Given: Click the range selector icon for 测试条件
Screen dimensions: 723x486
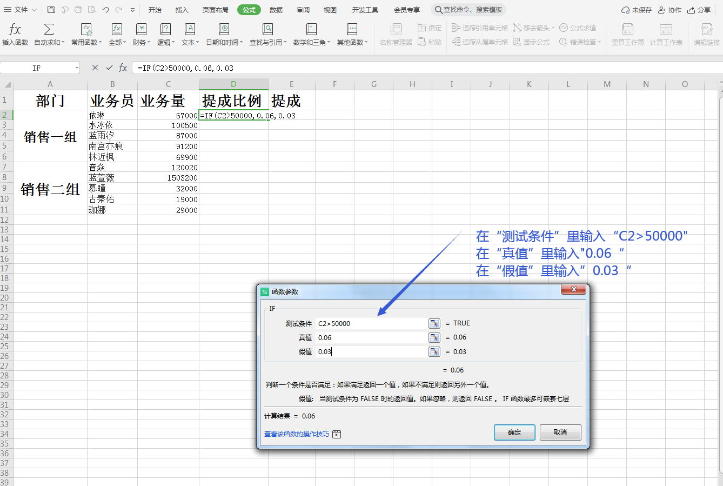Looking at the screenshot, I should point(434,323).
